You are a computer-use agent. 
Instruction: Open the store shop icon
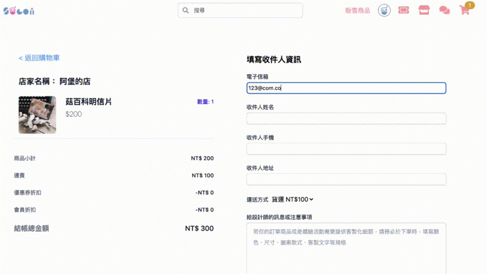[x=424, y=10]
